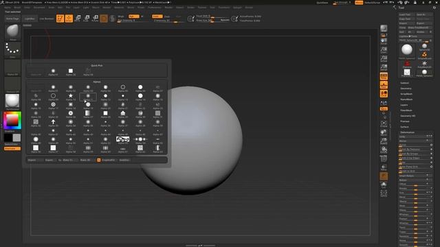This screenshot has width=440, height=247.
Task: Select the Rotate transform icon in top shelf
Action: 95,19
